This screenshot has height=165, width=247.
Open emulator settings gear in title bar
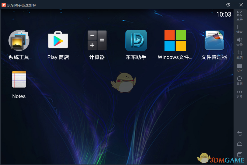click(228, 5)
